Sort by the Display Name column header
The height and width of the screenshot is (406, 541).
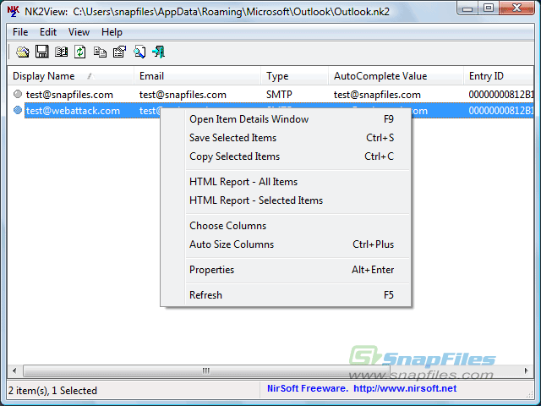(71, 76)
